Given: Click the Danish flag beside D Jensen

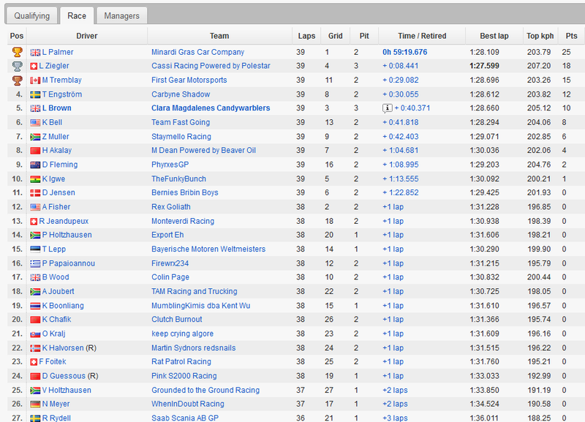Looking at the screenshot, I should pyautogui.click(x=35, y=193).
